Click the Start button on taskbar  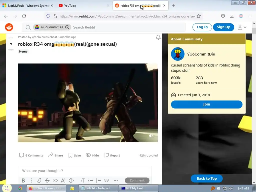(x=6, y=188)
